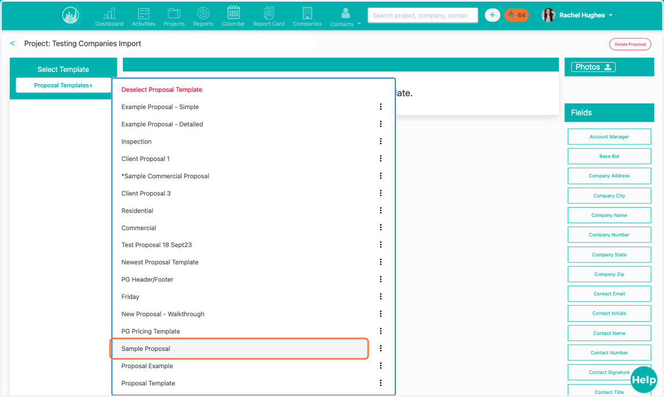Focus the search project, company, contact box
Image resolution: width=664 pixels, height=397 pixels.
(423, 16)
